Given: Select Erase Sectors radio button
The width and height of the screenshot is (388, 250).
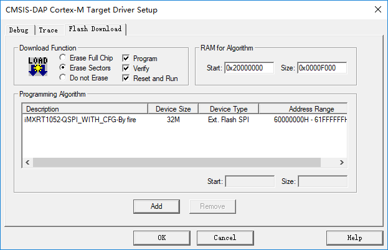Looking at the screenshot, I should pos(63,68).
